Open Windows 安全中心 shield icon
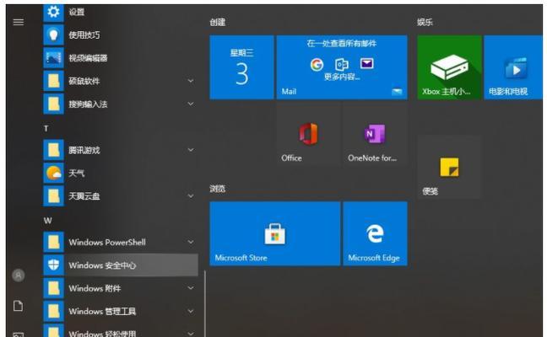 53,265
